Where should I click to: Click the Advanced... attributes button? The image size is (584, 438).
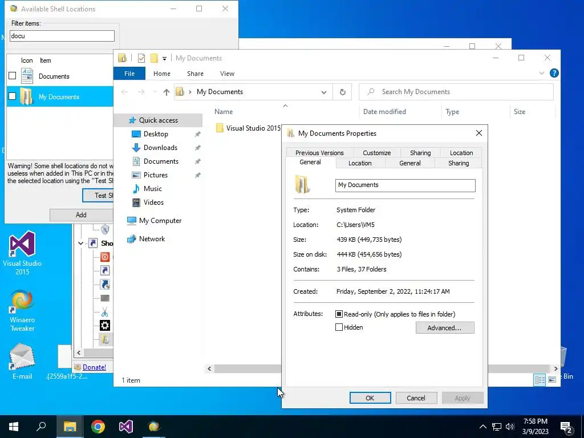(445, 328)
